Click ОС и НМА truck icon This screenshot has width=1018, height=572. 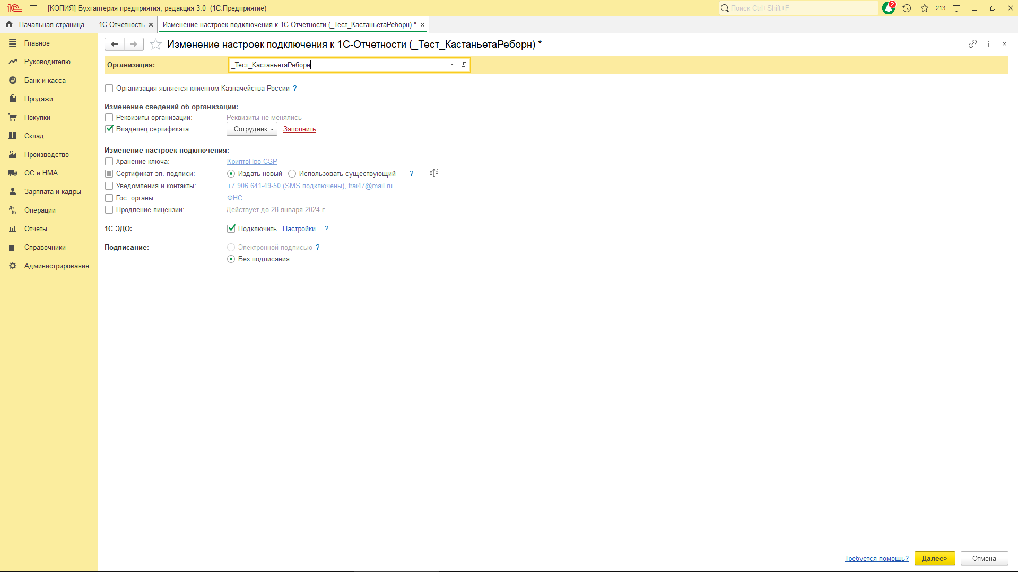click(x=13, y=173)
